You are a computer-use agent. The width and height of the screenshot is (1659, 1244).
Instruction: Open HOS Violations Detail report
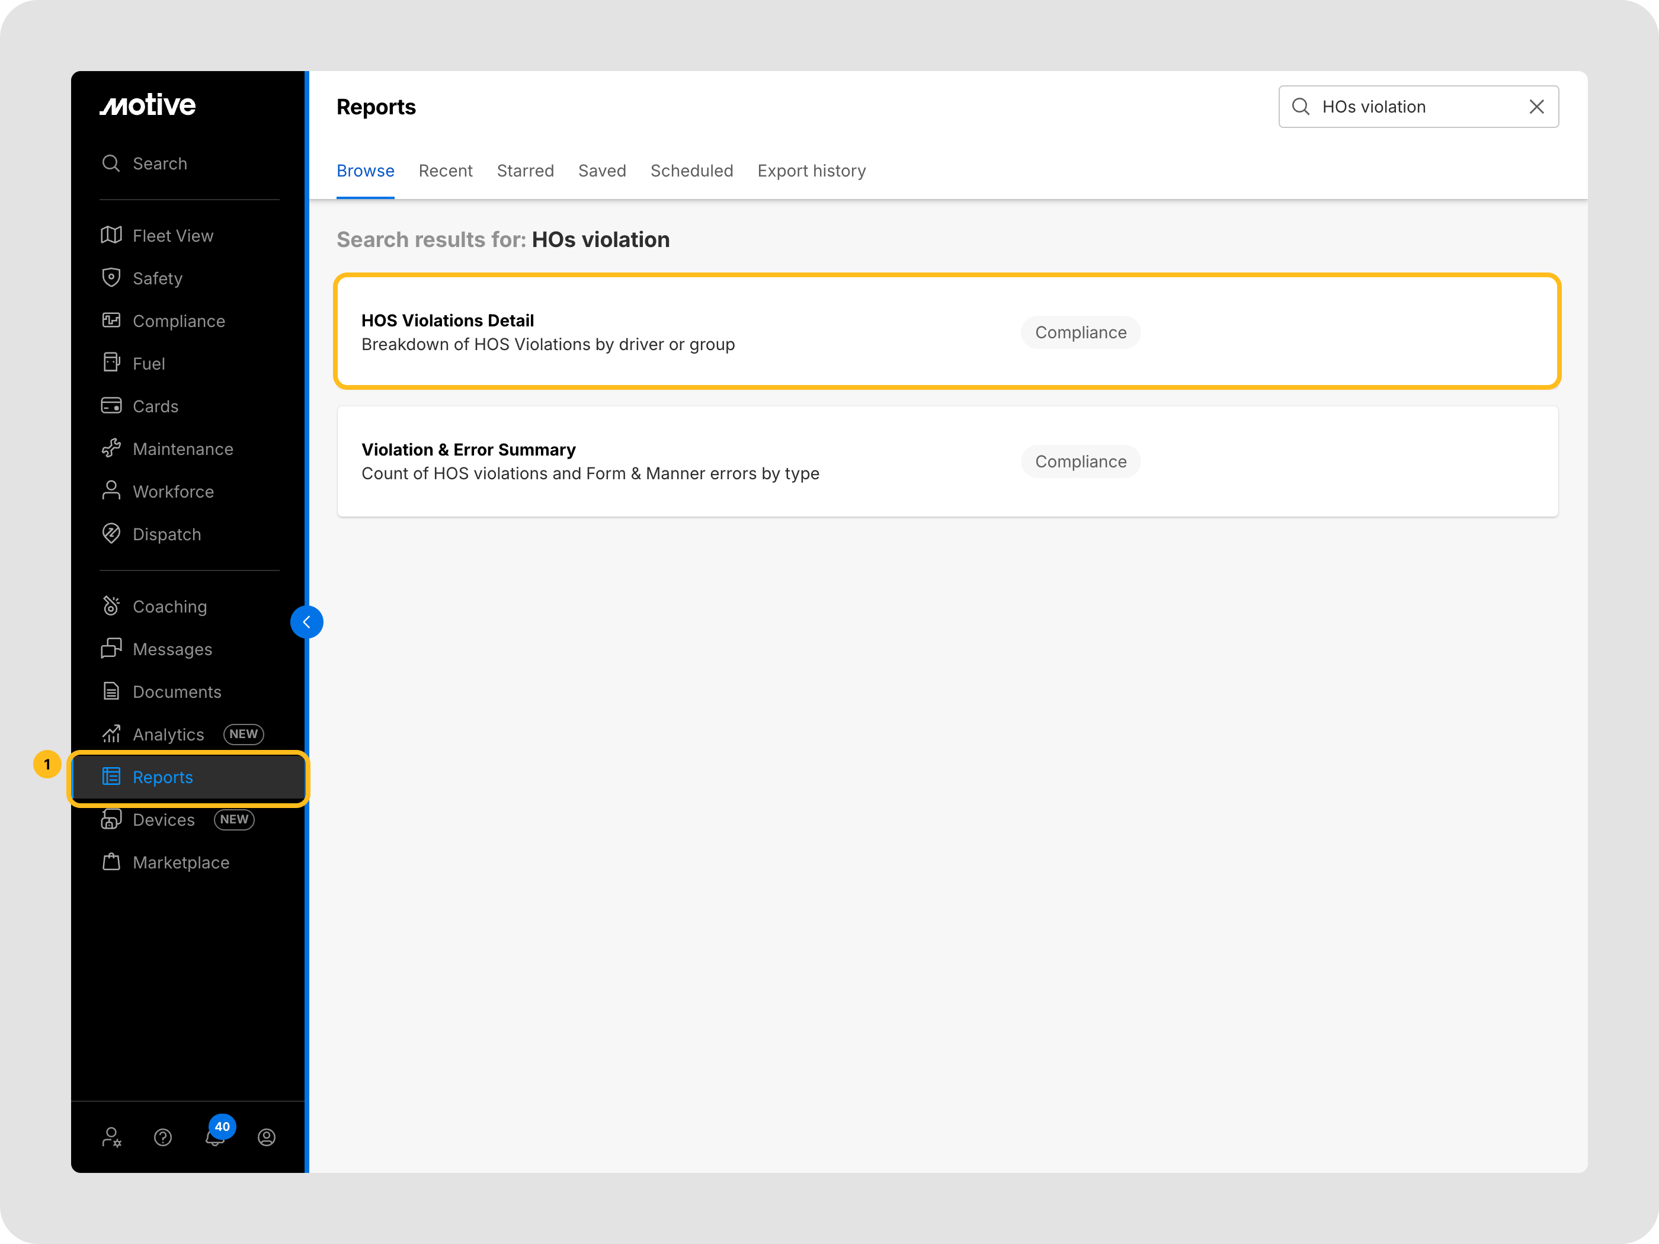448,321
